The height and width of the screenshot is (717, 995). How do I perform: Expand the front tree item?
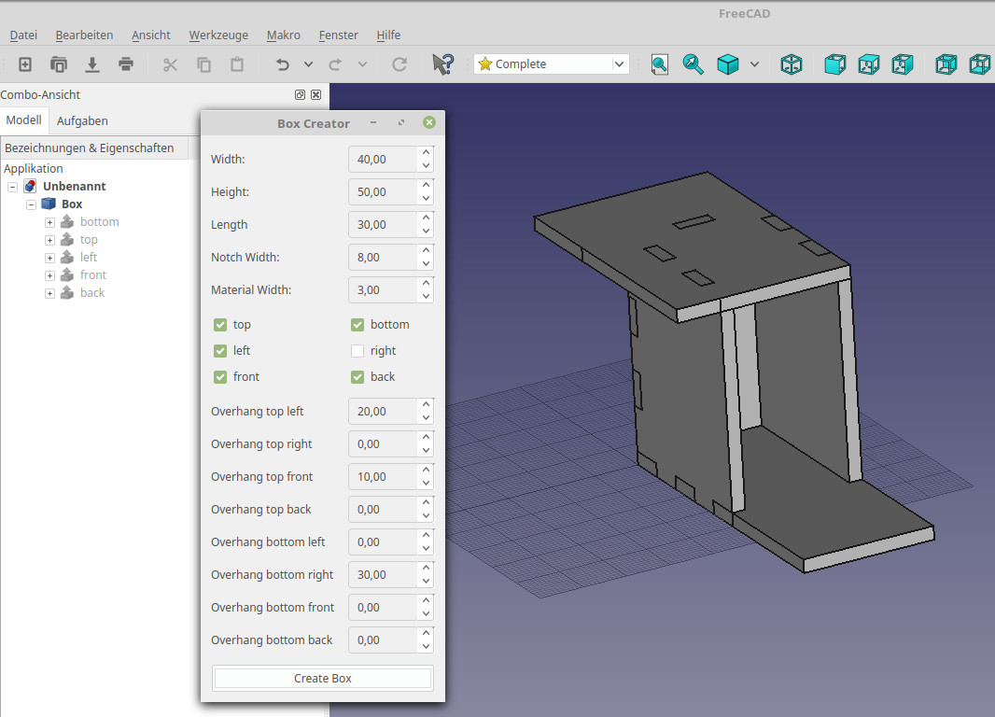tap(49, 275)
